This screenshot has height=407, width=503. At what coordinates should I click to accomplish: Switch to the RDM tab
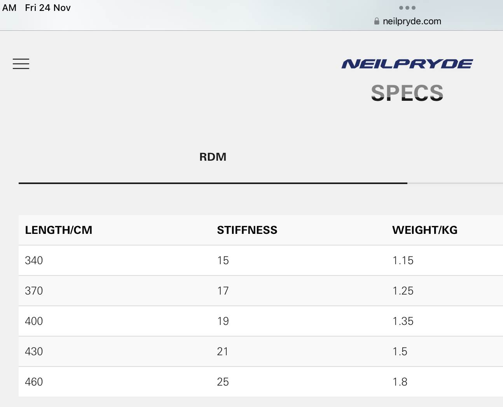[x=213, y=157]
